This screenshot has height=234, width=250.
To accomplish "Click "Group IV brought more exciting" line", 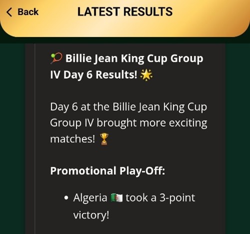I will coord(129,123).
